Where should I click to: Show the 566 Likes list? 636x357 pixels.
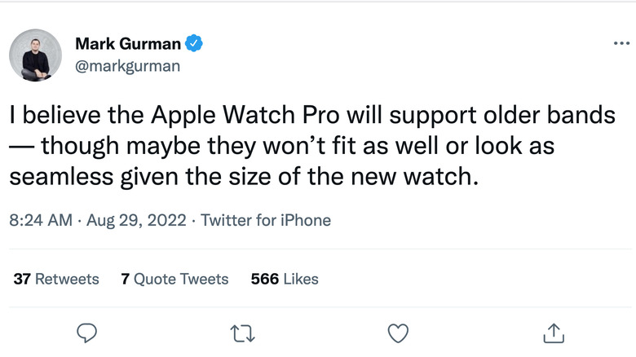285,279
